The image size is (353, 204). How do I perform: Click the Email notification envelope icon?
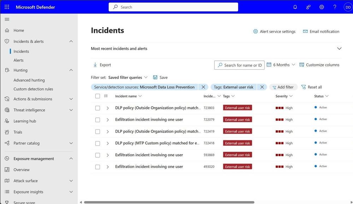[305, 31]
